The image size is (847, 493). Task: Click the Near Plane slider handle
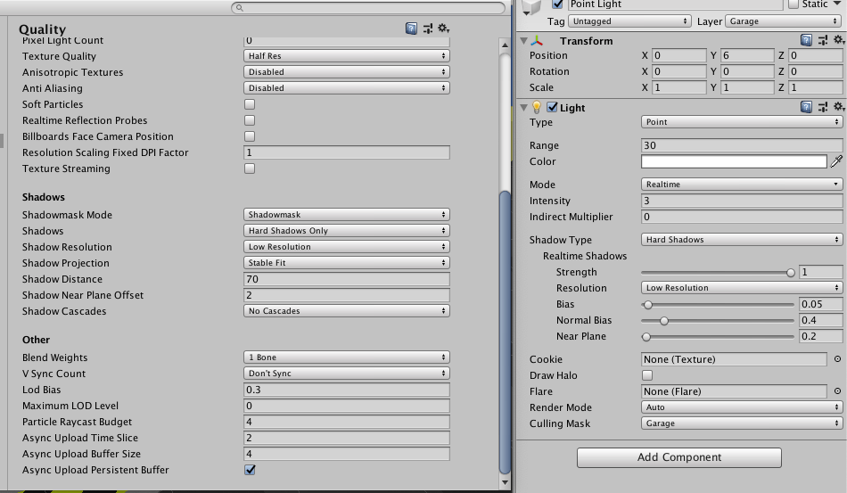pyautogui.click(x=646, y=337)
